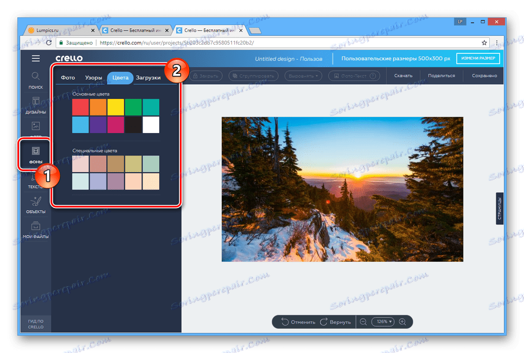Pick the yellow basic color swatch

coord(116,107)
